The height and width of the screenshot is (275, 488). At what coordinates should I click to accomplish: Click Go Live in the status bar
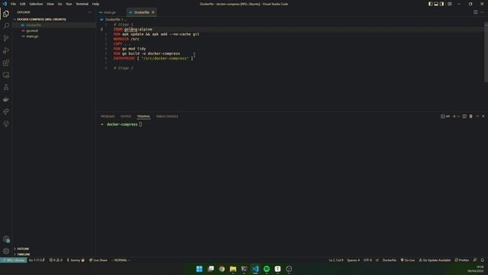coord(408,260)
